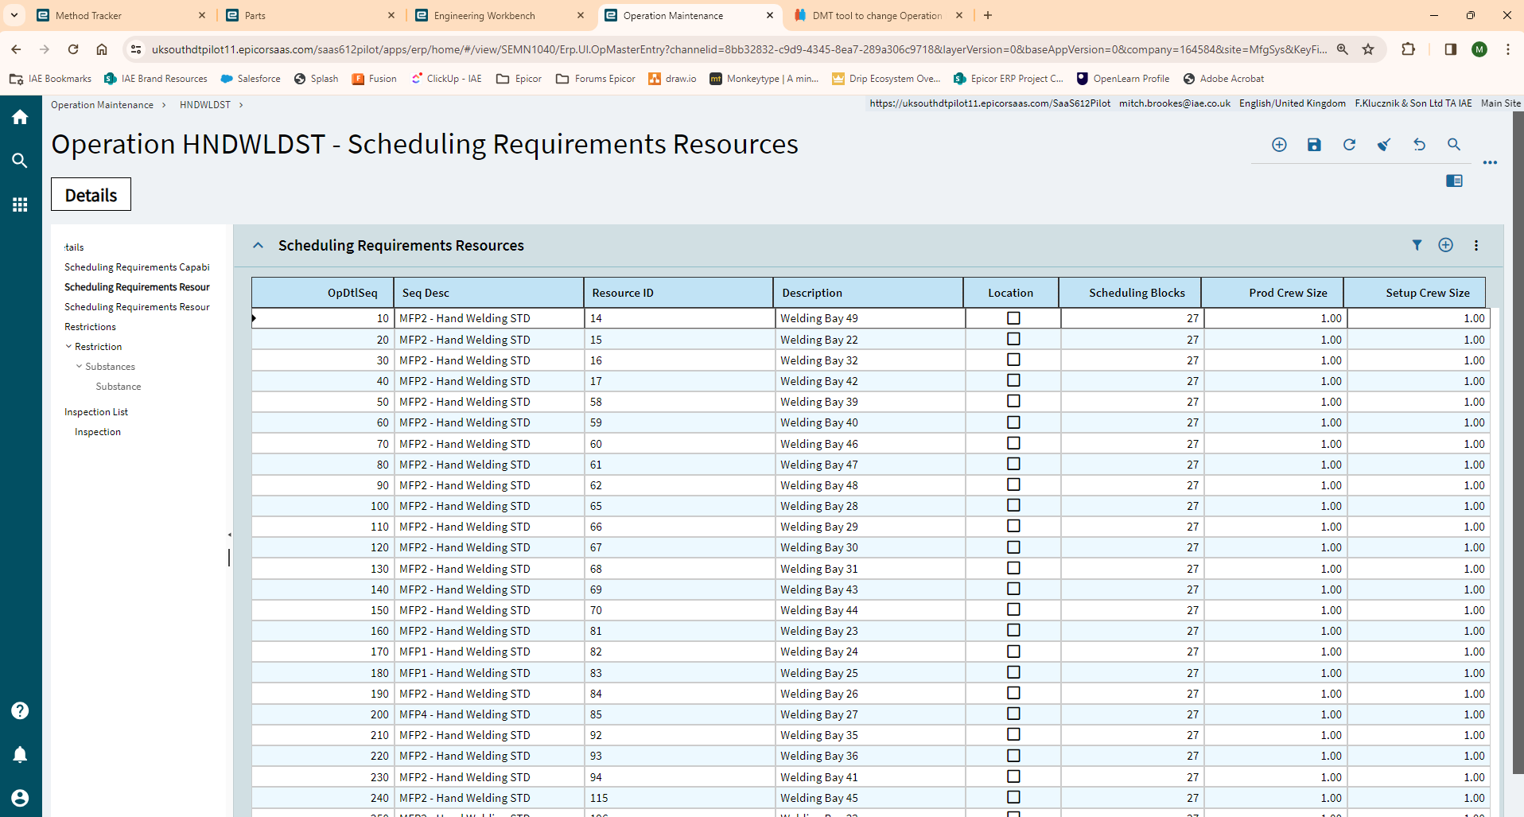Open the grid options kebab menu
Screen dimensions: 1524x817
point(1475,245)
